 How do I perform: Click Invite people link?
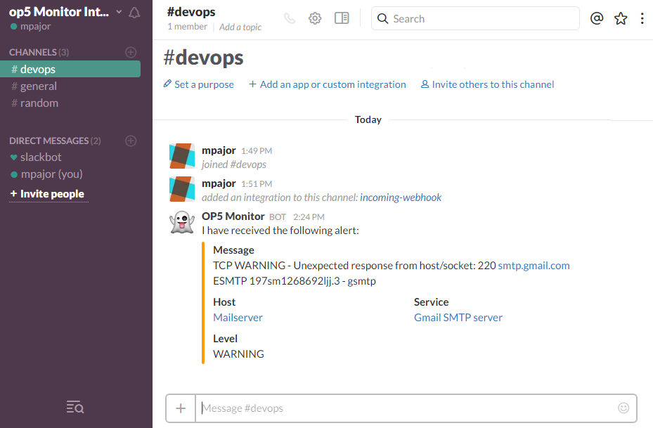pyautogui.click(x=48, y=194)
